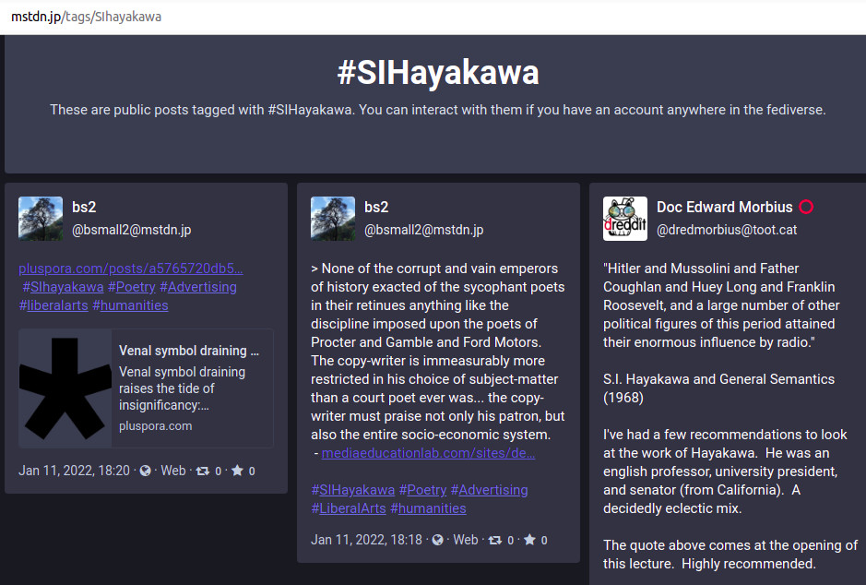The image size is (866, 585).
Task: Open Doc Edward Morbius dreddit avatar
Action: point(624,219)
